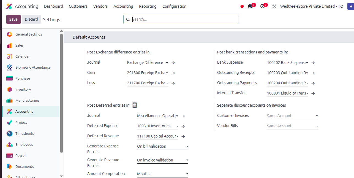The image size is (354, 178).
Task: Open Vendor Bills discount account dropdown
Action: [293, 126]
